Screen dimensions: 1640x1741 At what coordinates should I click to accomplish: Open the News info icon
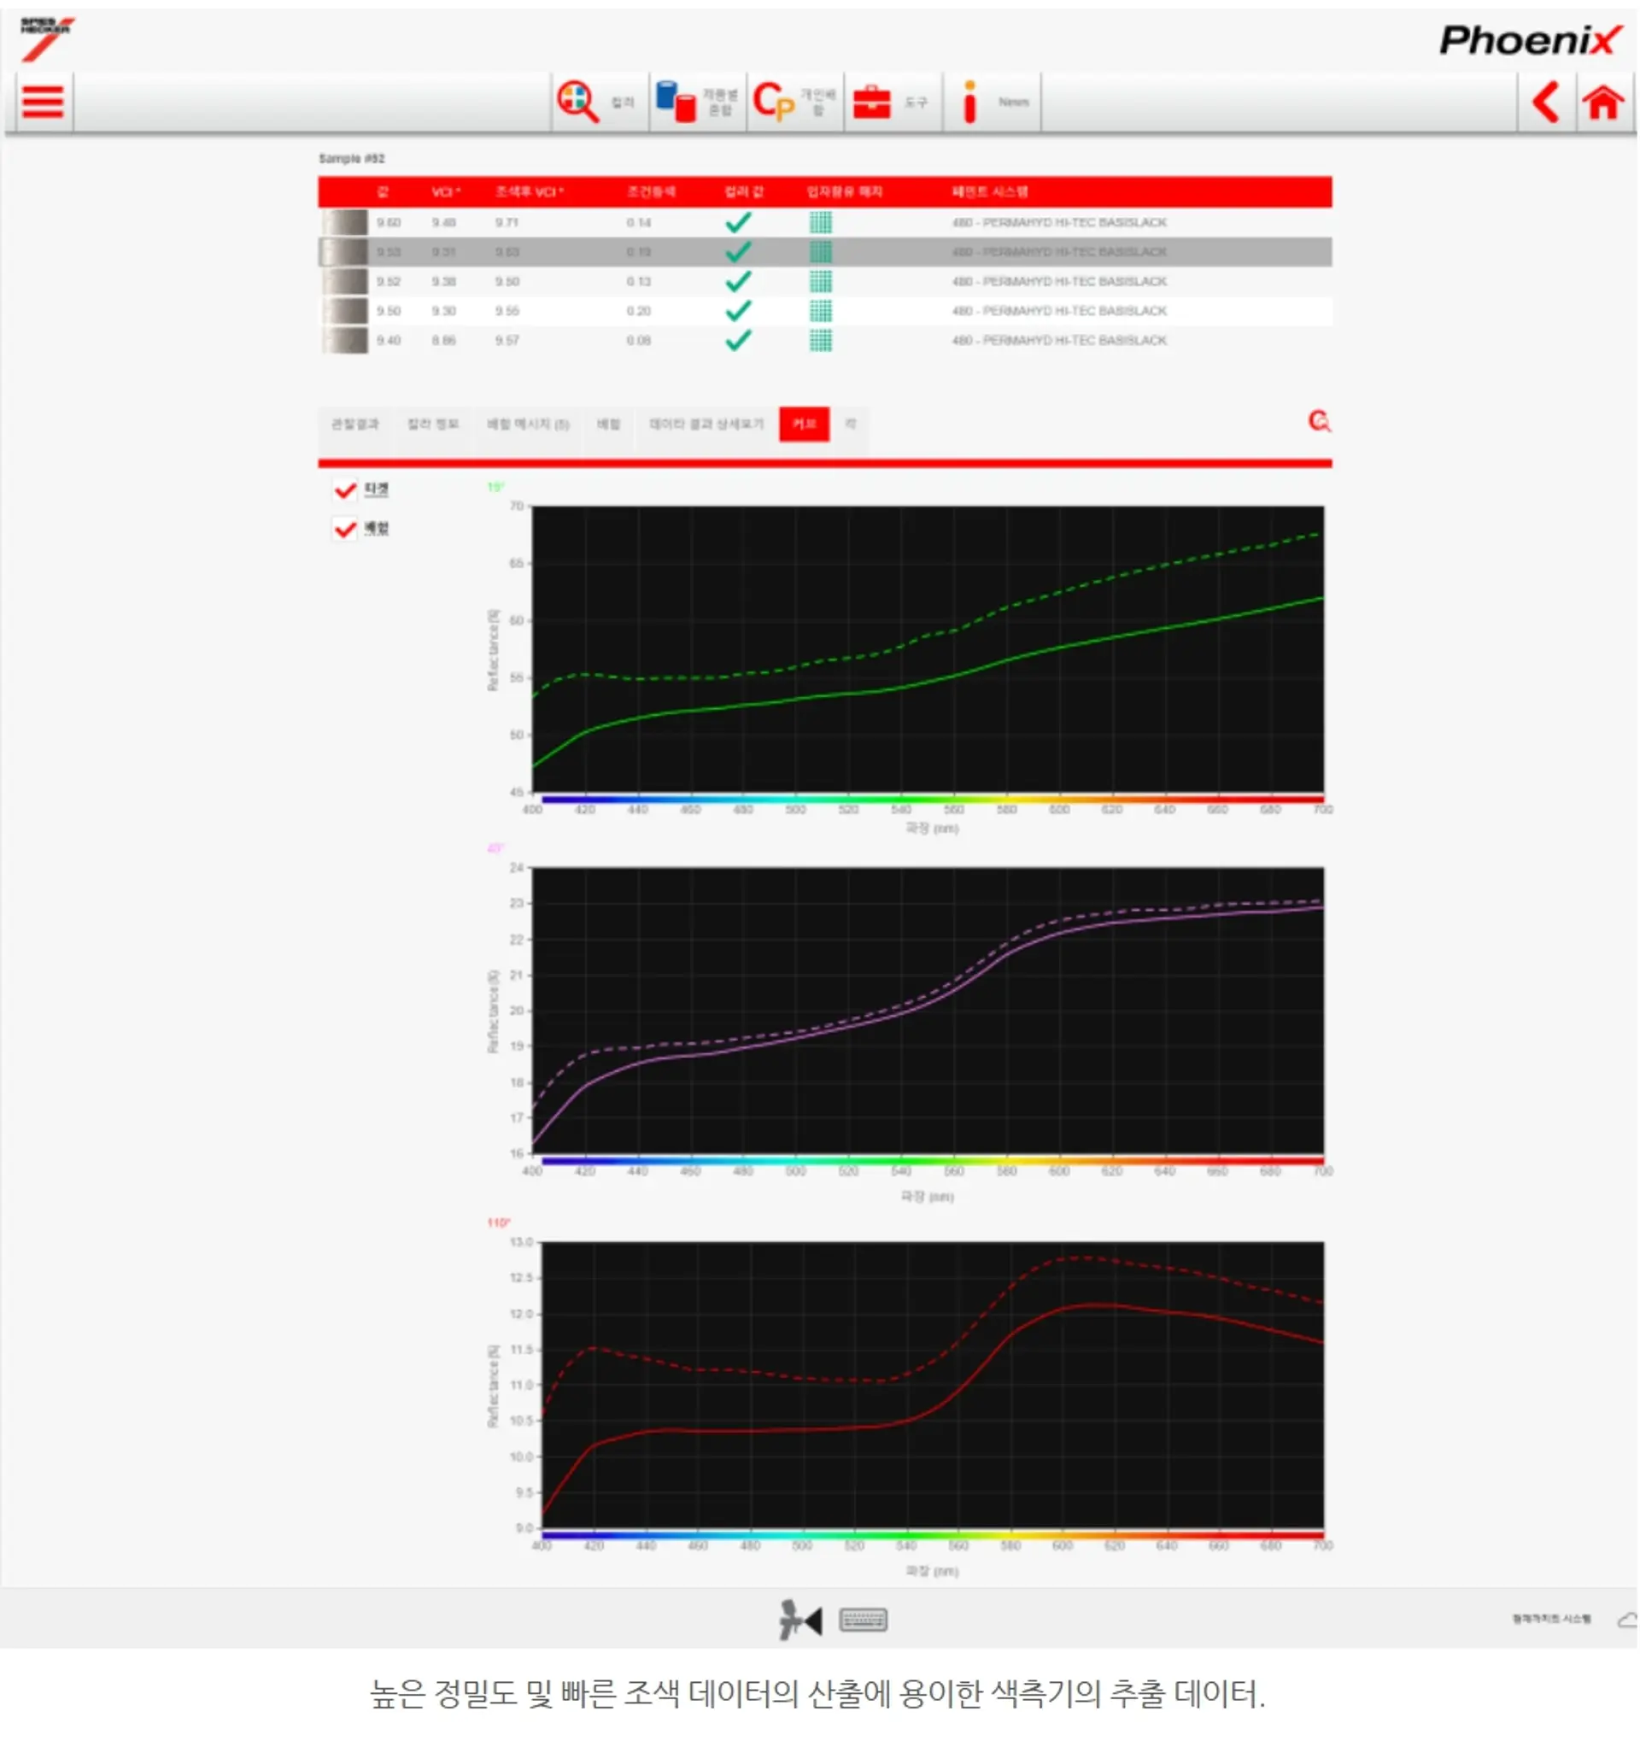tap(969, 102)
